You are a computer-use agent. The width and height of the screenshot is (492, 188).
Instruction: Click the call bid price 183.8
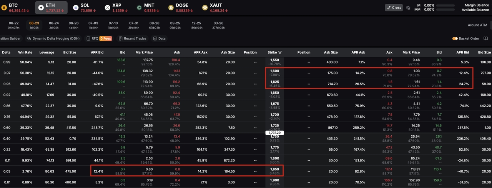[x=121, y=60]
